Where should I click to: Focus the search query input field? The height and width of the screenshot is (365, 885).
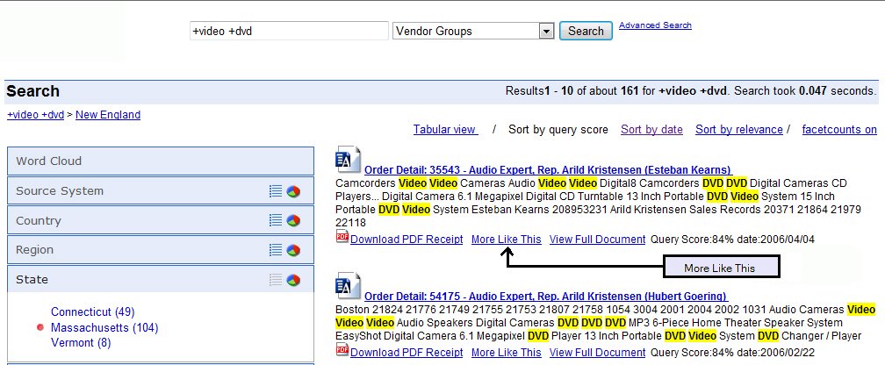pos(289,31)
